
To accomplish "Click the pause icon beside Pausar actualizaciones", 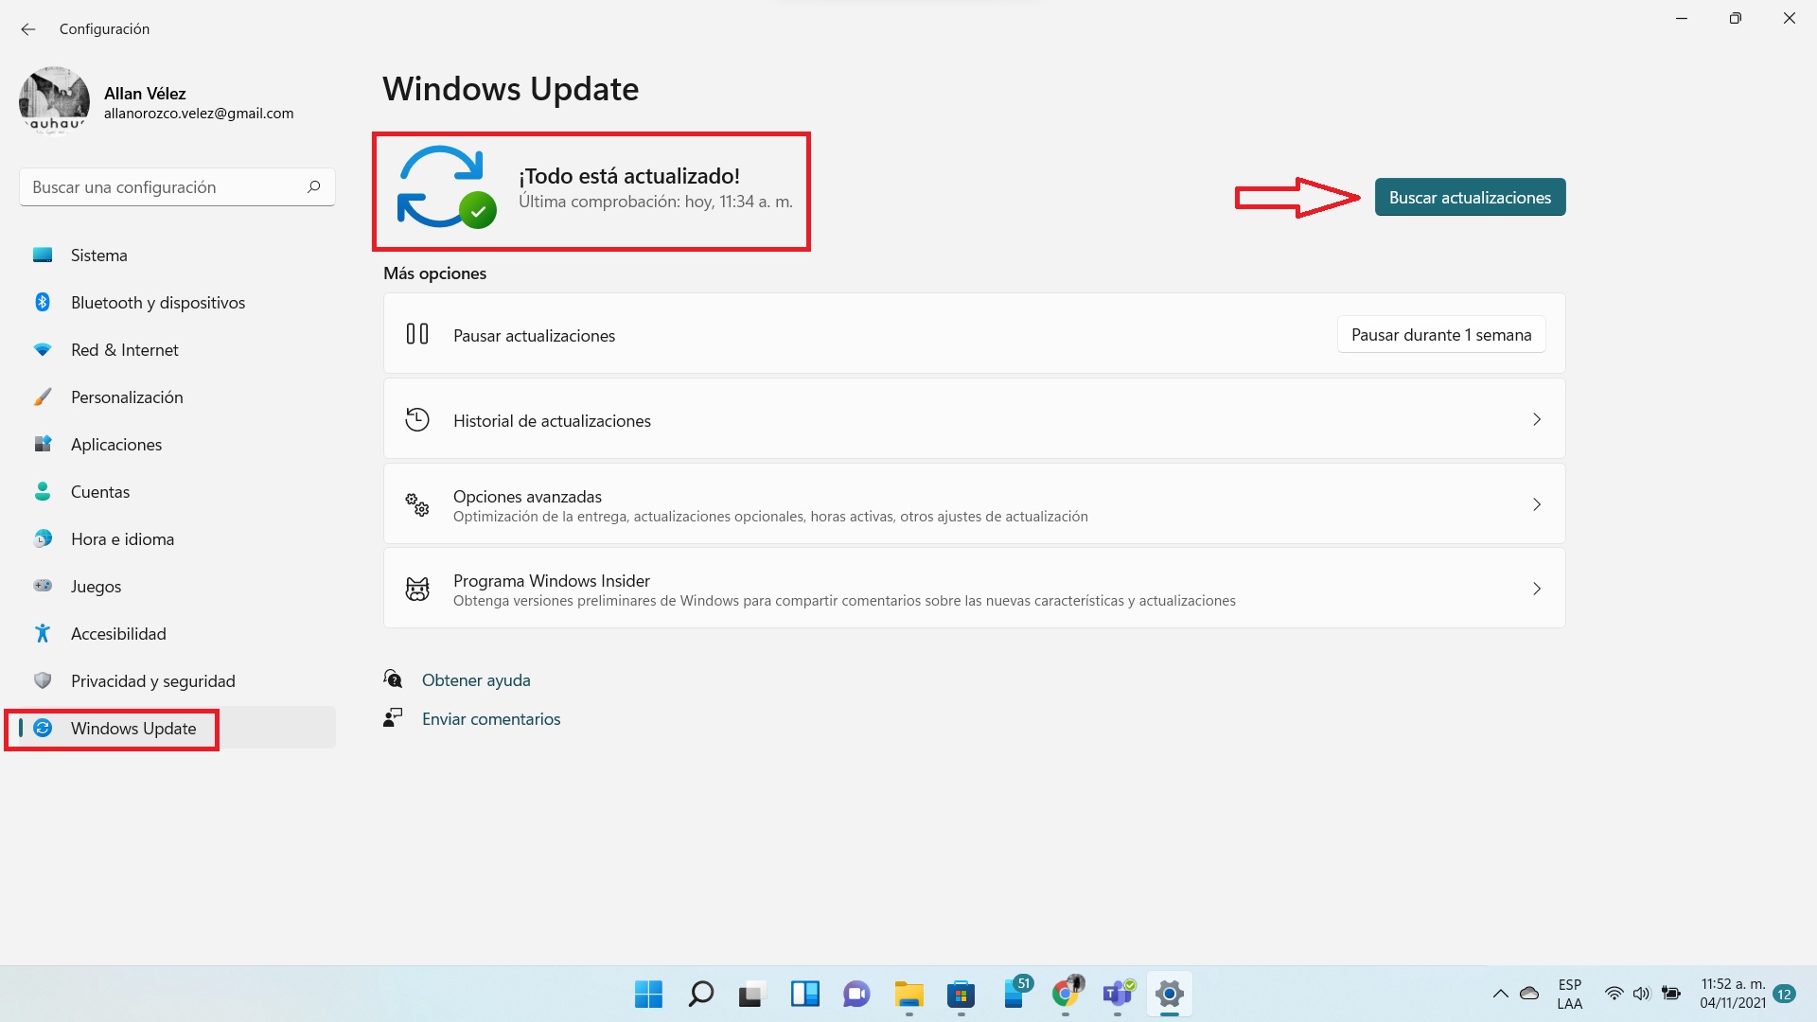I will tap(416, 334).
